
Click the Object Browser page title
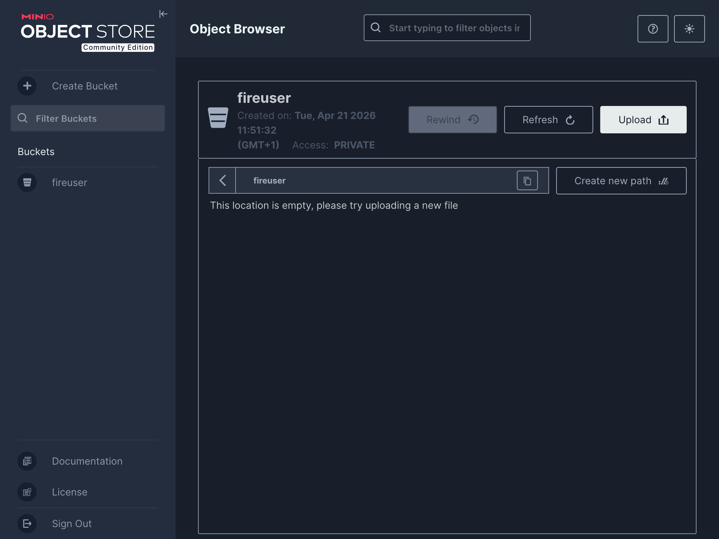pos(237,29)
